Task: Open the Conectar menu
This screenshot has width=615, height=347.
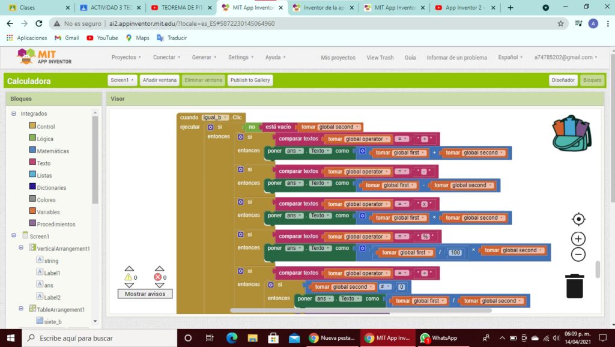Action: pyautogui.click(x=167, y=57)
